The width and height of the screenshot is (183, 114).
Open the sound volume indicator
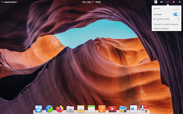click(x=162, y=2)
